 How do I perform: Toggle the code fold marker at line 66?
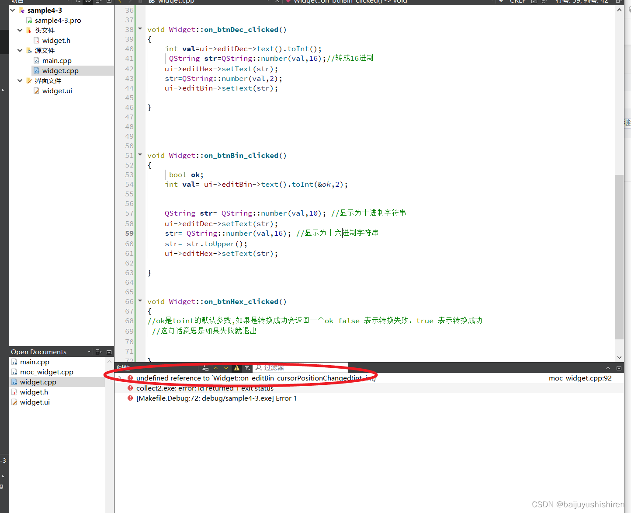point(139,300)
